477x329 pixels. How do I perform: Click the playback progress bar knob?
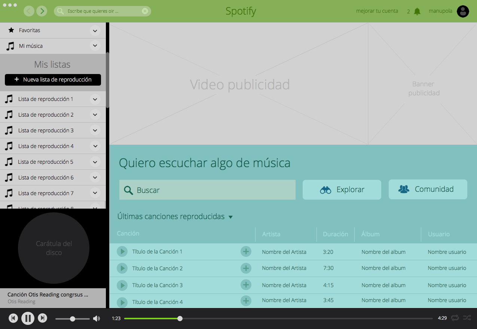tap(180, 319)
